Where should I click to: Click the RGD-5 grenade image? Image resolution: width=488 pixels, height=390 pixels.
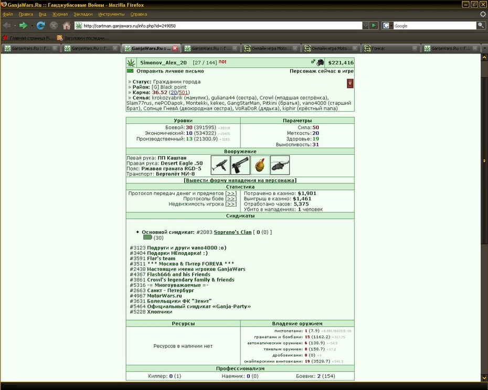[260, 165]
